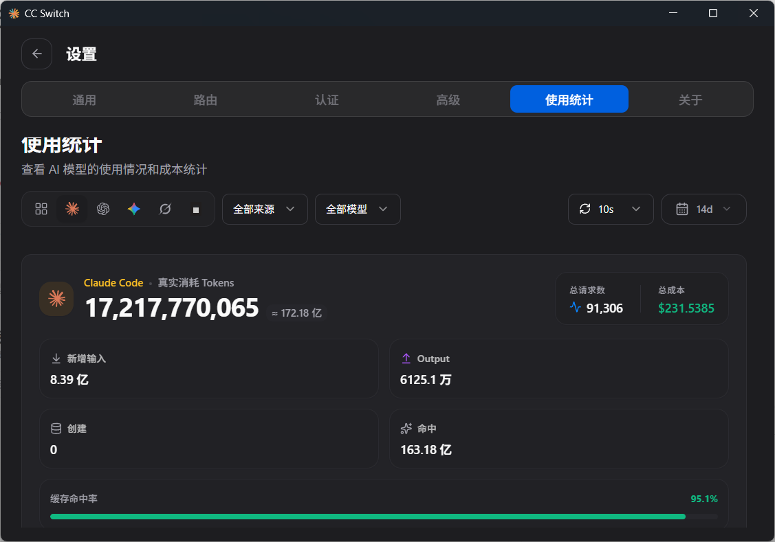Click the download arrow icon for 新增输入

56,359
